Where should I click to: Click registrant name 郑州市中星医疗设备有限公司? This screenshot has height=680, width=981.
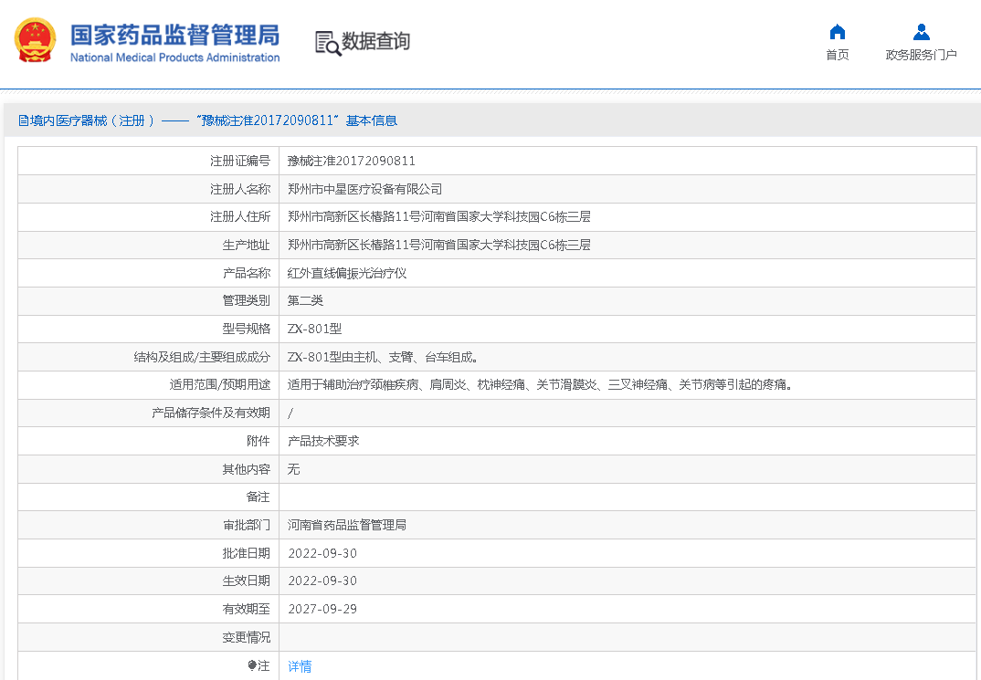pos(364,189)
